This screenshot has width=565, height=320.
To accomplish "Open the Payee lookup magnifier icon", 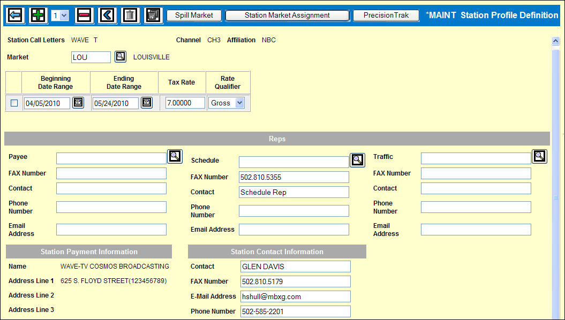I will [x=175, y=156].
